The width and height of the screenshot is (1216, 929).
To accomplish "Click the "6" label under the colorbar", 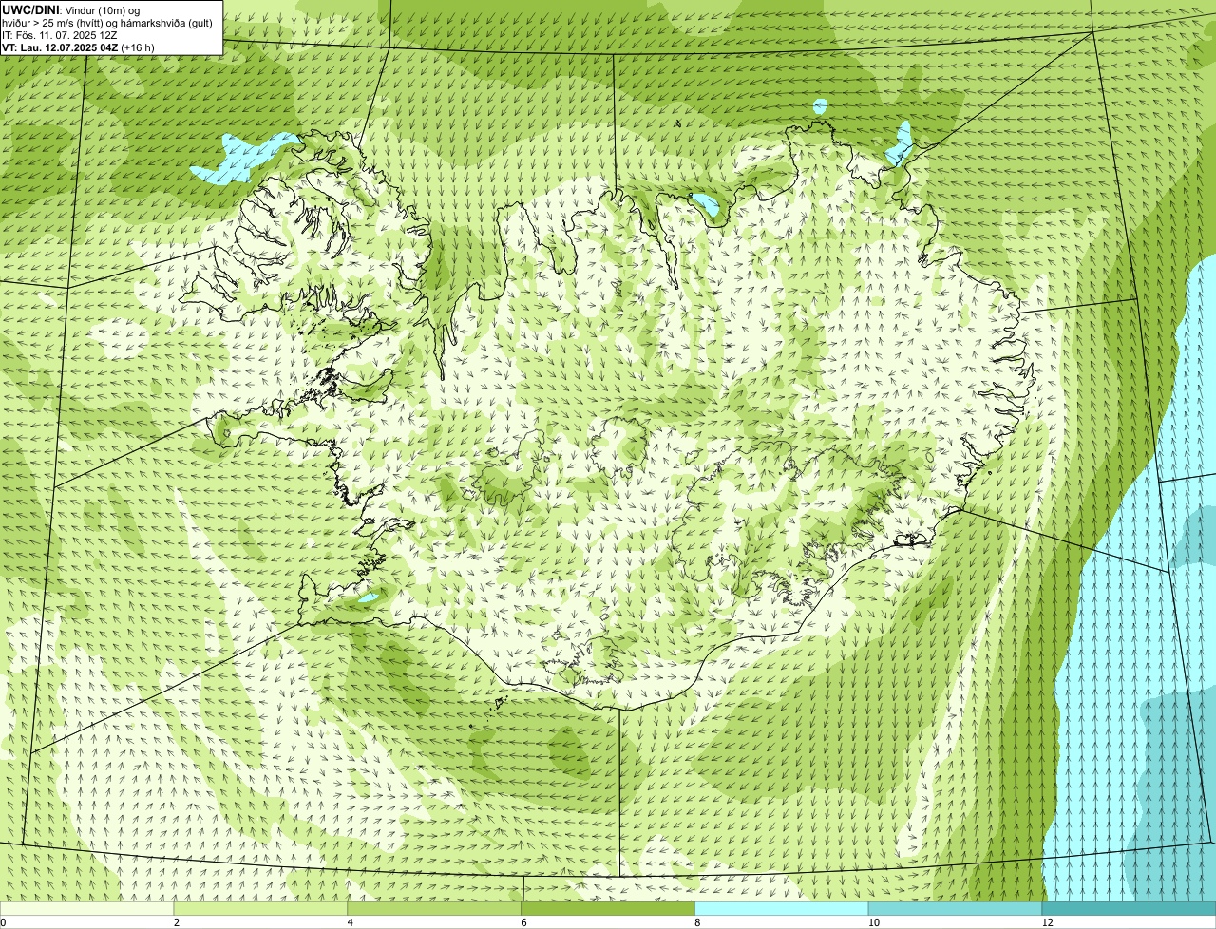I will pos(523,922).
